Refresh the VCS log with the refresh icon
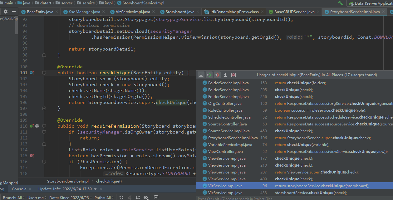This screenshot has width=393, height=200. (121, 198)
